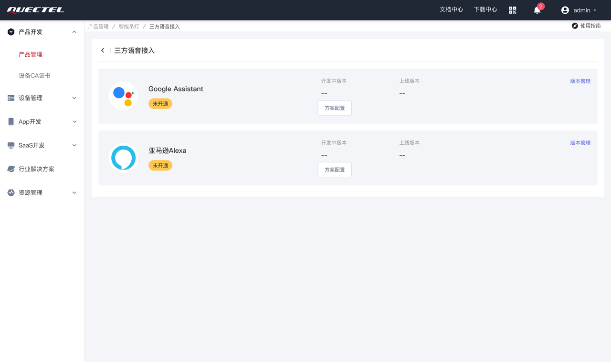Click the back arrow beside 三方语音接入

[103, 50]
